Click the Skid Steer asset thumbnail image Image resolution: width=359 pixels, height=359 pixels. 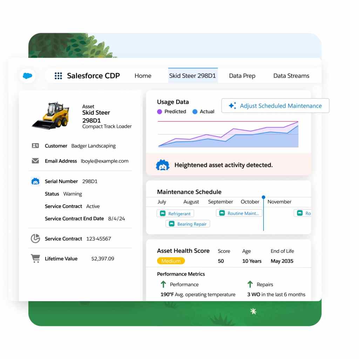tap(50, 116)
